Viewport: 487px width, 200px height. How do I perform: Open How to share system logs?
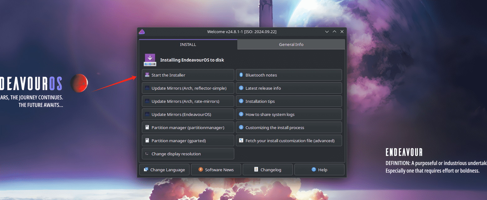pyautogui.click(x=289, y=114)
